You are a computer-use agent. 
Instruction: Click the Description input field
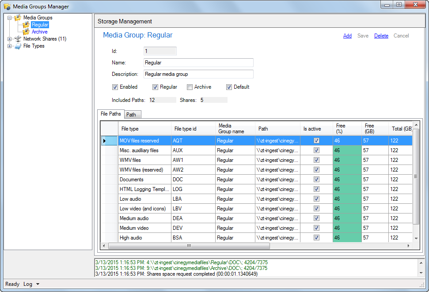pos(198,74)
